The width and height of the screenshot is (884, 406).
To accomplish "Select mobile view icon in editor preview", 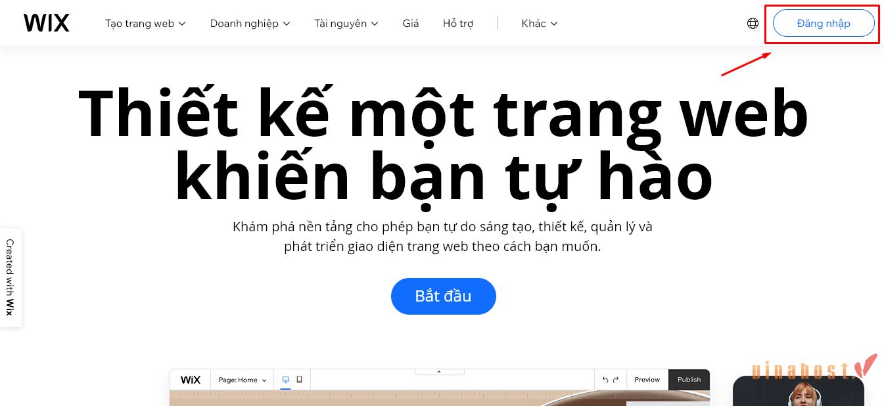I will (300, 380).
